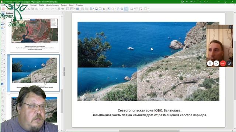This screenshot has width=236, height=132.
Task: Open Curve tool dropdown arrow
Action: (5, 50)
